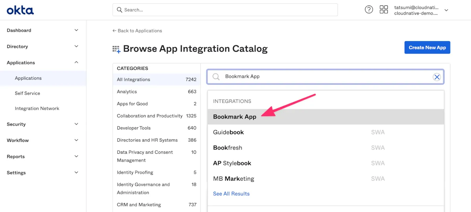
Task: Go Back to Applications link
Action: point(137,31)
